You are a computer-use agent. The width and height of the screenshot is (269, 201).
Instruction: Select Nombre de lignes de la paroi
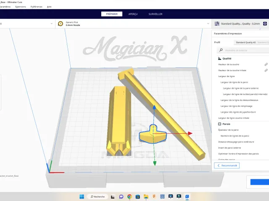click(x=235, y=136)
